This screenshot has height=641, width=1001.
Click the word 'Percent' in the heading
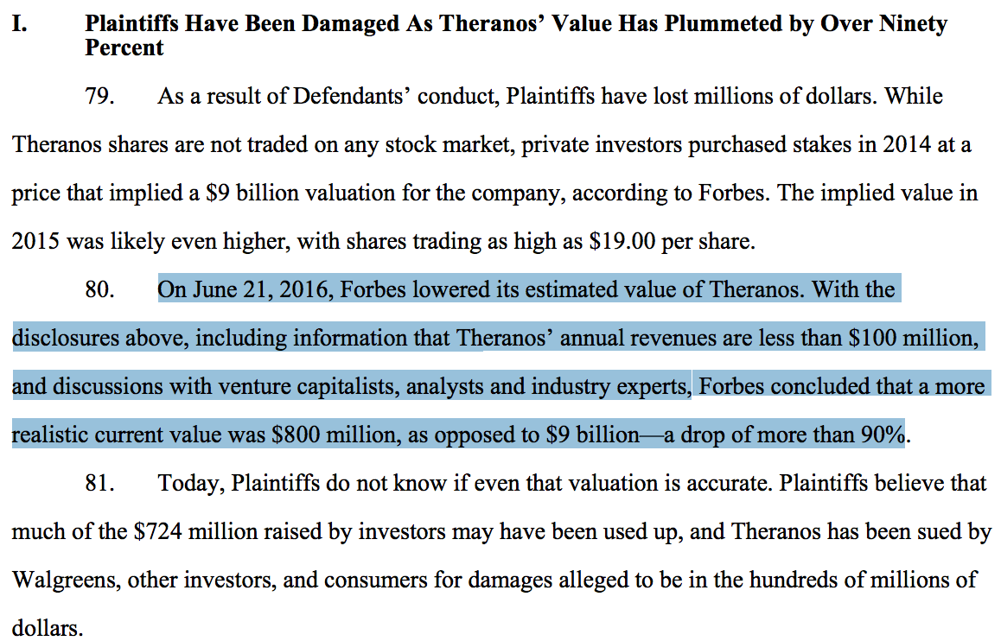click(124, 48)
